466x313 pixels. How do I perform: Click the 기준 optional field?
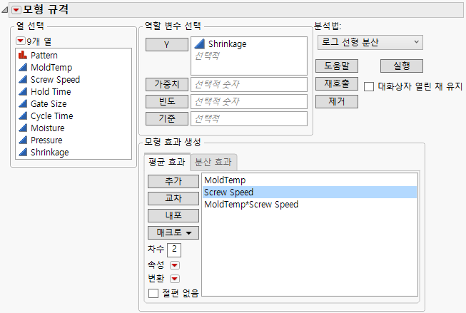(x=249, y=119)
